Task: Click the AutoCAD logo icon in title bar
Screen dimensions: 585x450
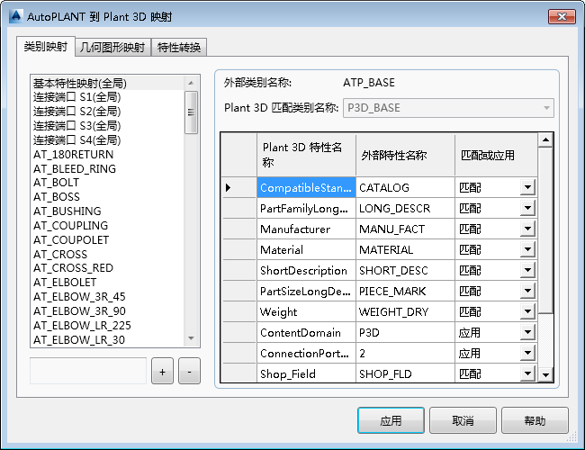Action: pyautogui.click(x=16, y=16)
